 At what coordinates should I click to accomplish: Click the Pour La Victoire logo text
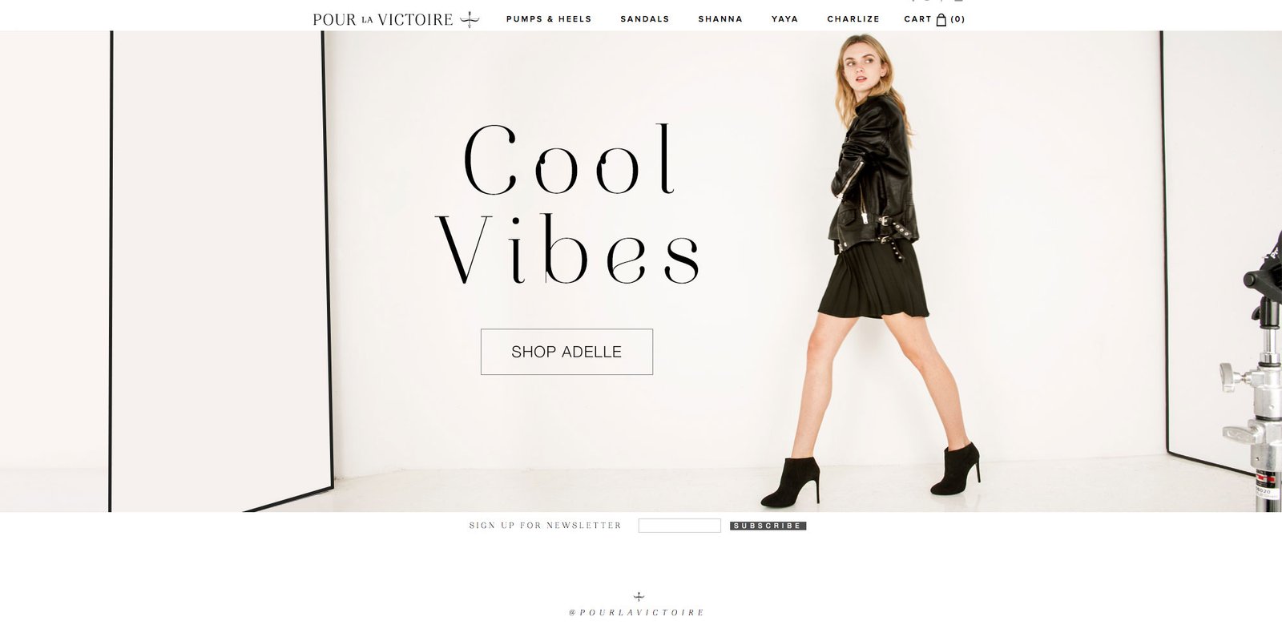pos(383,19)
